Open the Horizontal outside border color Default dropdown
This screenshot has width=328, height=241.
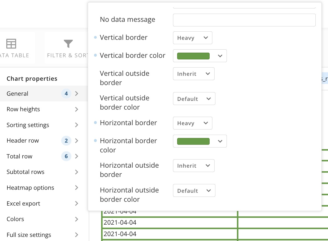tap(194, 191)
